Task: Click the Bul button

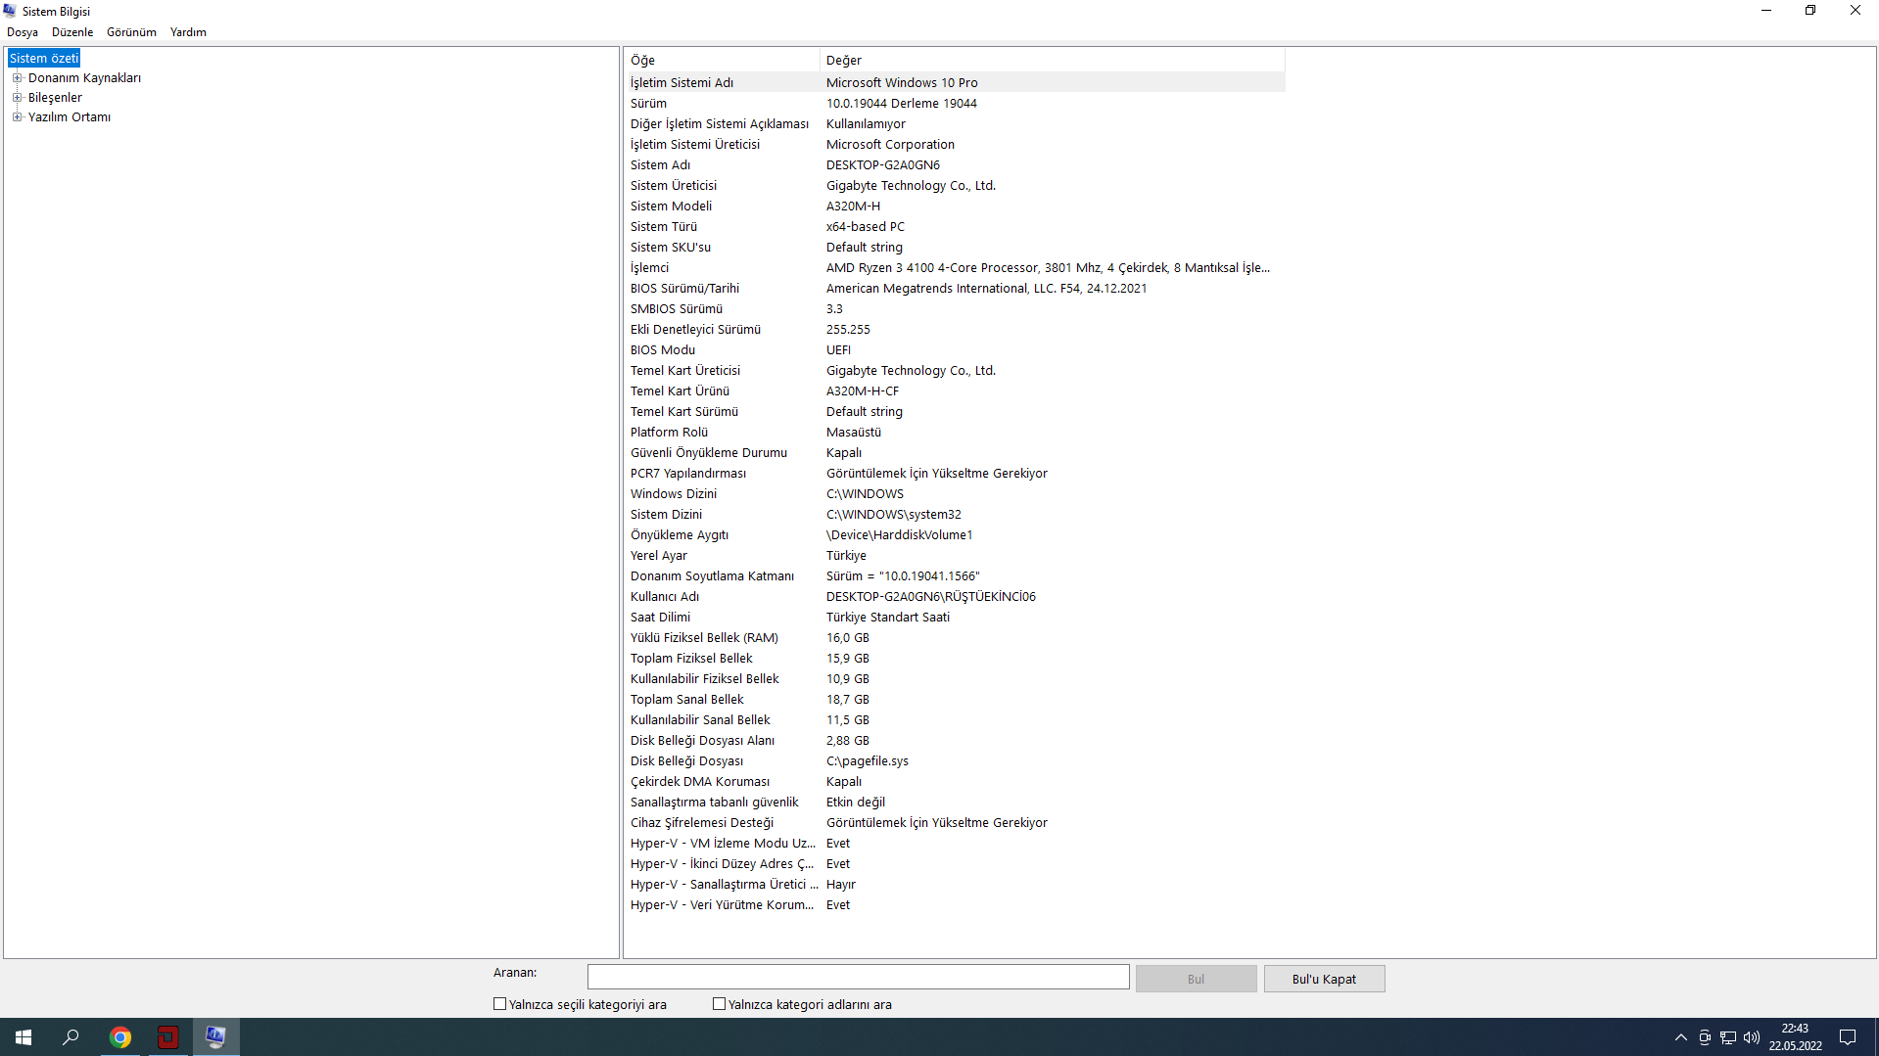Action: tap(1196, 979)
